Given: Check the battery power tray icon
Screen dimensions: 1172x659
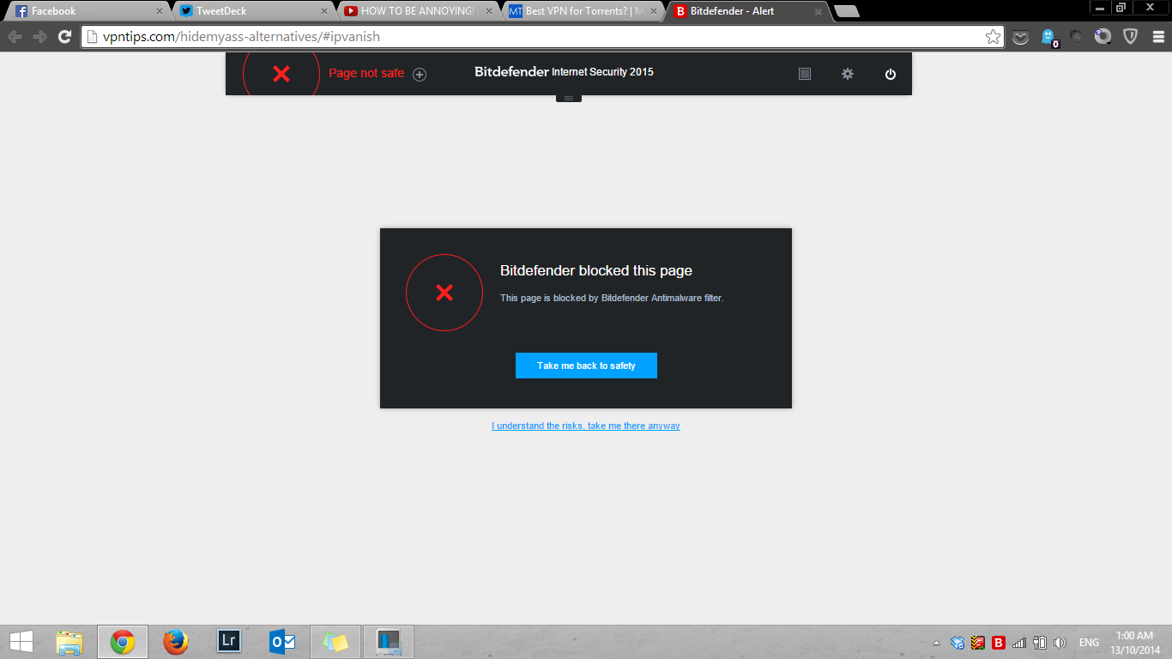Looking at the screenshot, I should 1040,643.
